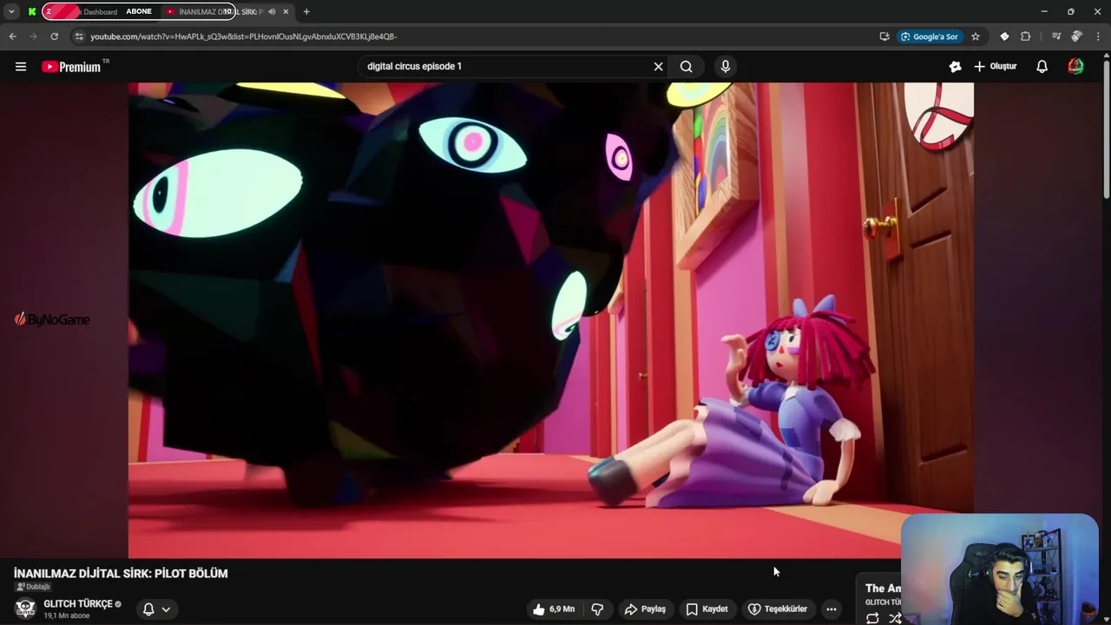Minimize the browser window

(x=1043, y=11)
